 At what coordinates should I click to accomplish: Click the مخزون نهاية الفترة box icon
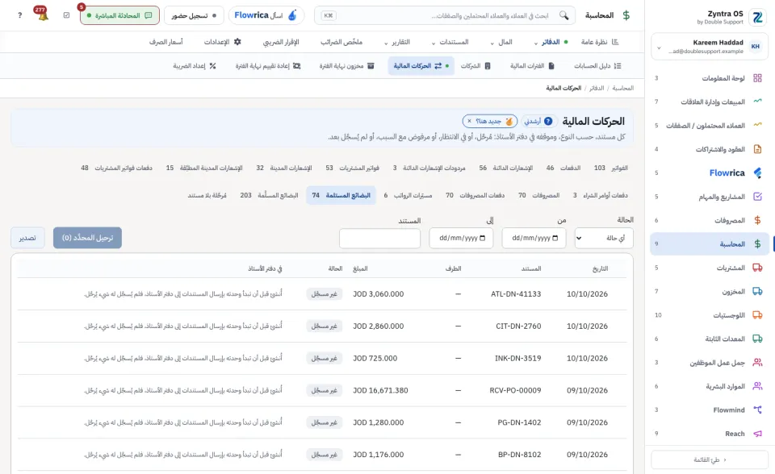coord(371,65)
